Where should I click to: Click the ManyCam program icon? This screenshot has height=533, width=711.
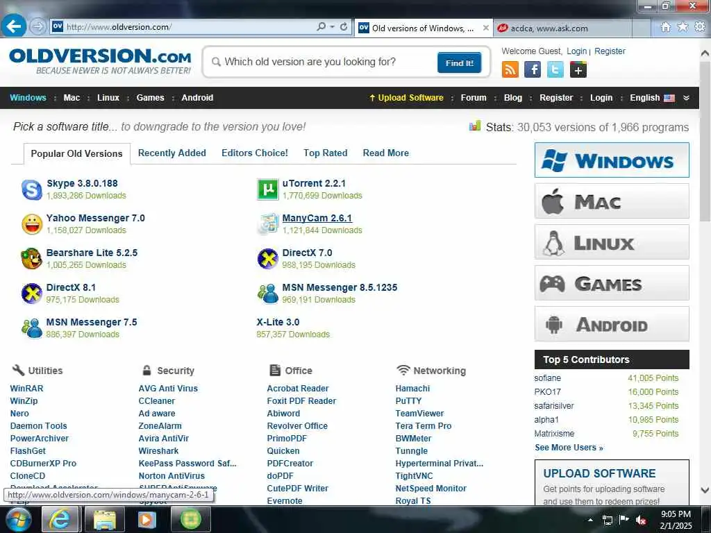(x=267, y=224)
